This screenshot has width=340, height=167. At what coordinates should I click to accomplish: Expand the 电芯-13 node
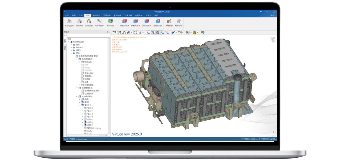(82, 108)
